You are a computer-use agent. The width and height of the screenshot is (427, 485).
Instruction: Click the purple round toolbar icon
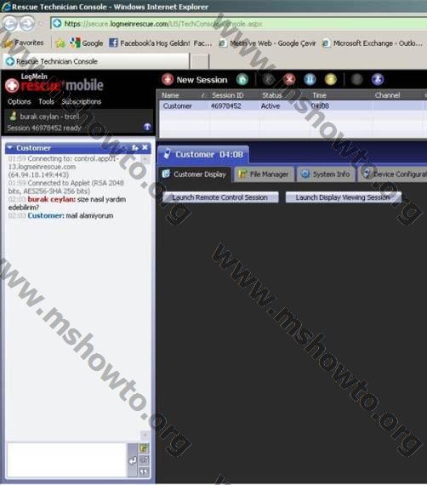coord(378,79)
